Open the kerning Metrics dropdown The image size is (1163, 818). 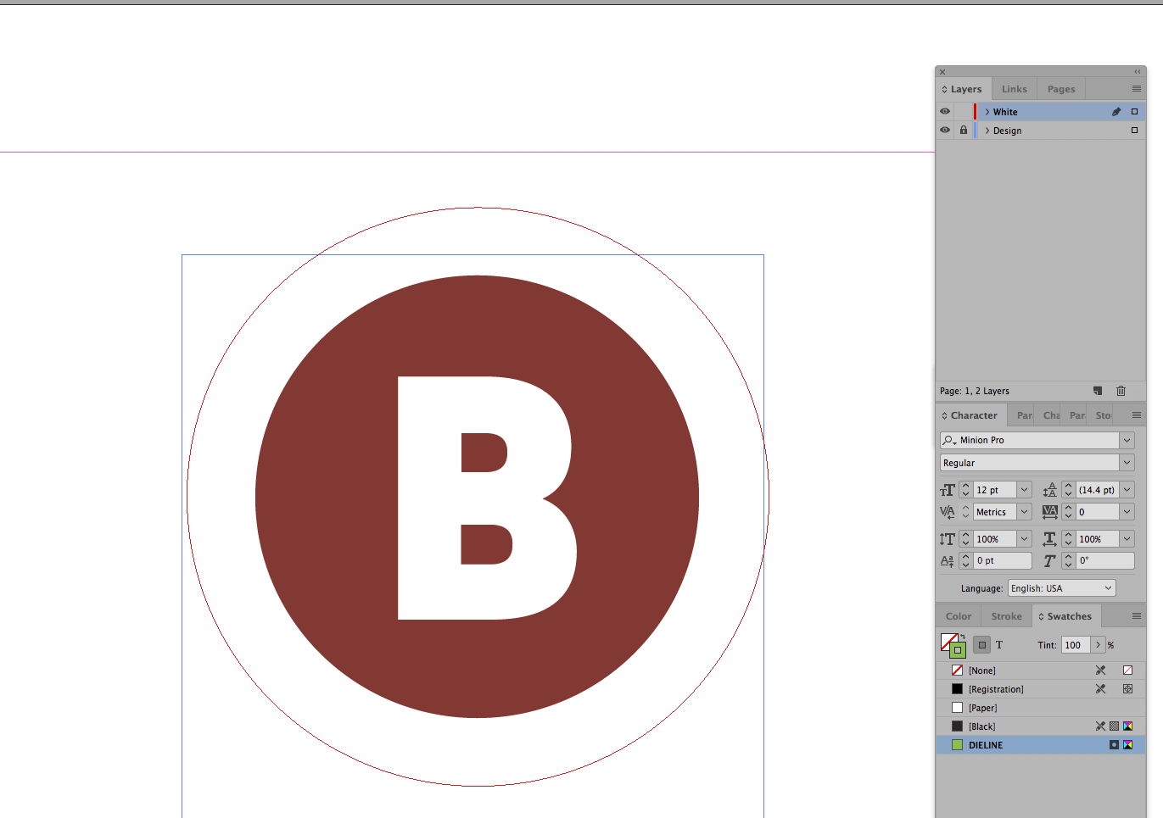pos(1025,512)
